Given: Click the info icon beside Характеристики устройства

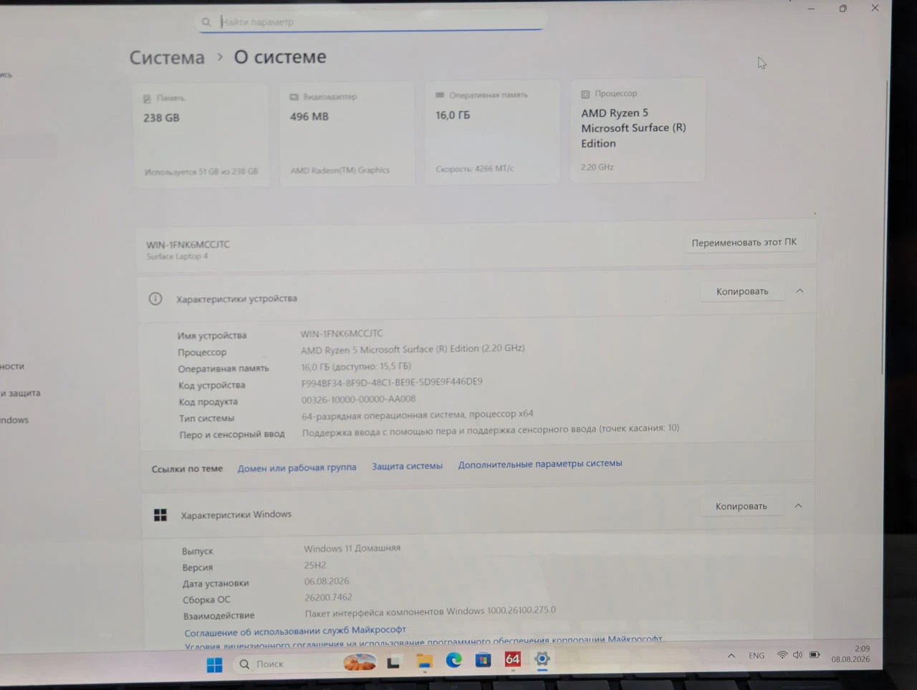Looking at the screenshot, I should click(155, 298).
